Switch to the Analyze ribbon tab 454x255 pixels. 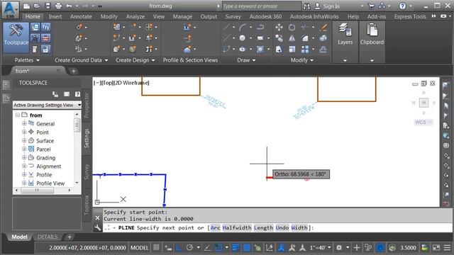click(x=135, y=16)
